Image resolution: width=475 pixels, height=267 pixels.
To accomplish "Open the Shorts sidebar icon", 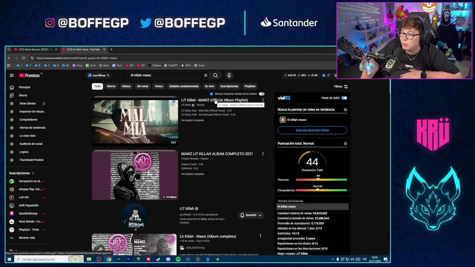I will tap(12, 95).
